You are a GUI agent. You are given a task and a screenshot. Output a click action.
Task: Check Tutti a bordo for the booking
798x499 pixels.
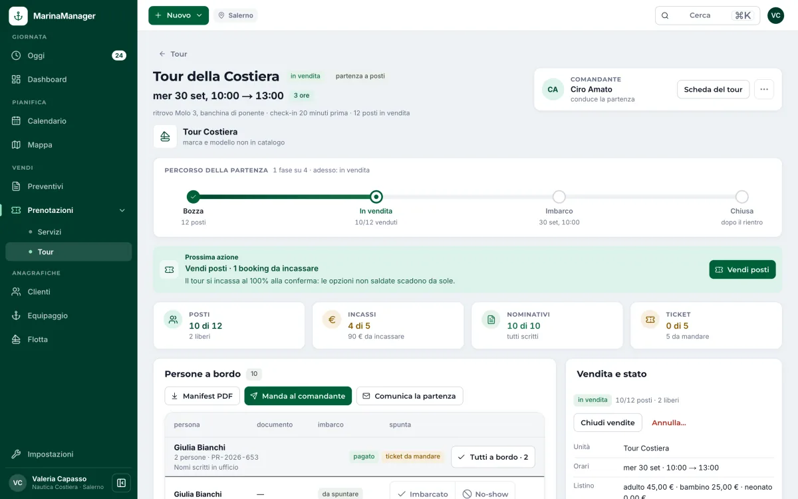[493, 457]
